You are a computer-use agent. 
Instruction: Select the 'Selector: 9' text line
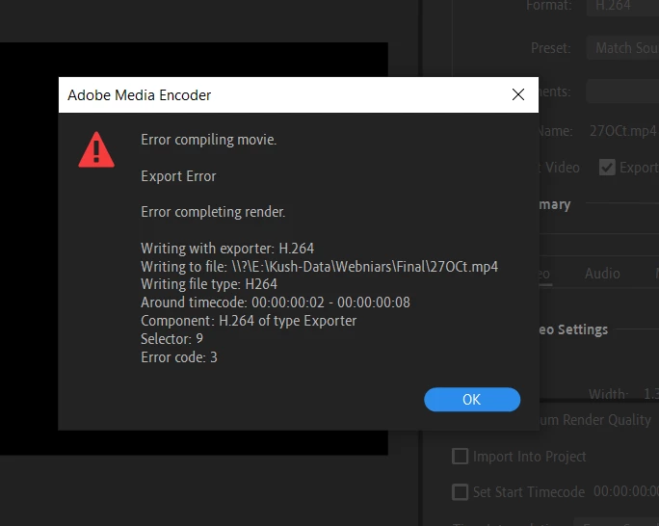171,338
